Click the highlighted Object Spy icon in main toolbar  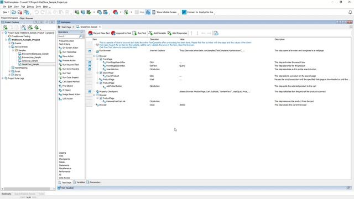tap(148, 12)
